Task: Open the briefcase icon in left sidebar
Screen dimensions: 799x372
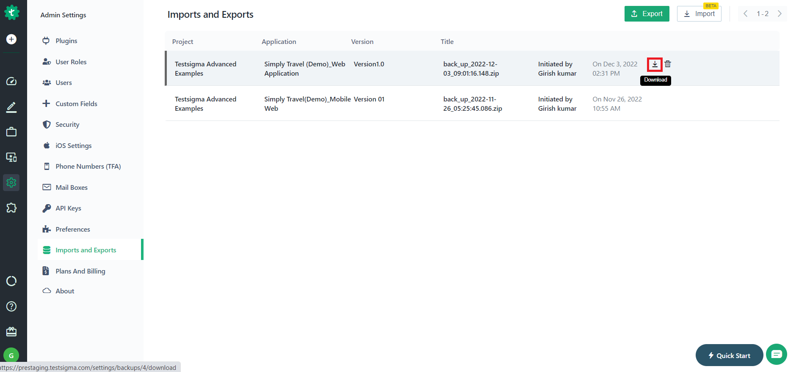Action: click(11, 132)
